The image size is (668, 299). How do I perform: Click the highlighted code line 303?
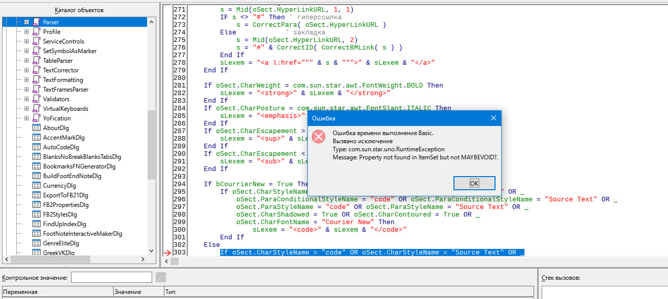click(x=372, y=252)
